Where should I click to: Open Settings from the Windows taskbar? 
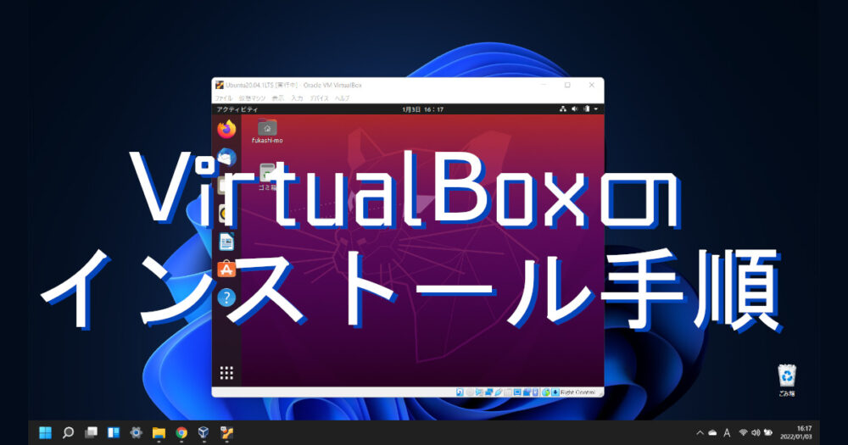coord(137,432)
